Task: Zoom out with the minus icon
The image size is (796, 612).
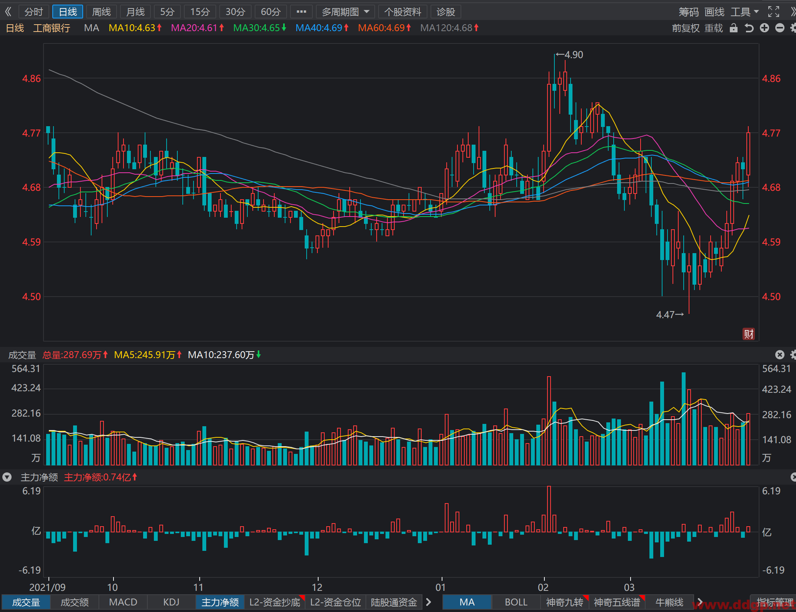Action: (780, 28)
